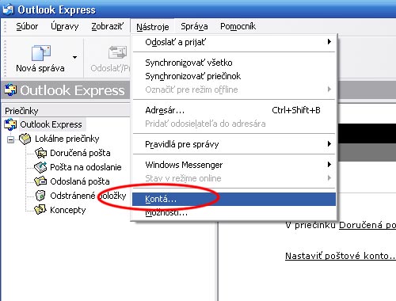Viewport: 396px width, 301px height.
Task: Open the Pomocník menu
Action: [238, 26]
